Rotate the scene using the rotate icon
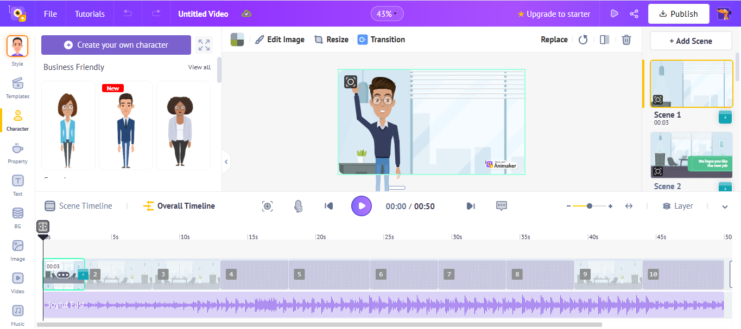The image size is (741, 329). click(583, 39)
